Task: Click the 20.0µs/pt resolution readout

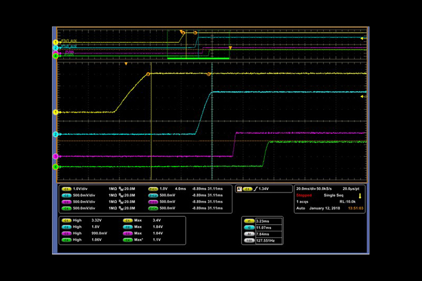Action: (351, 189)
